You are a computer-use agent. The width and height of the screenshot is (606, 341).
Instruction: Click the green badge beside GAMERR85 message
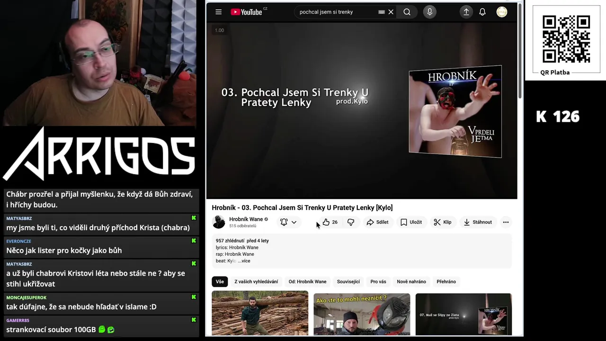coord(194,320)
